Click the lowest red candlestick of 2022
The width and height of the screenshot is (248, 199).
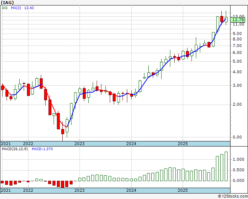coord(63,132)
